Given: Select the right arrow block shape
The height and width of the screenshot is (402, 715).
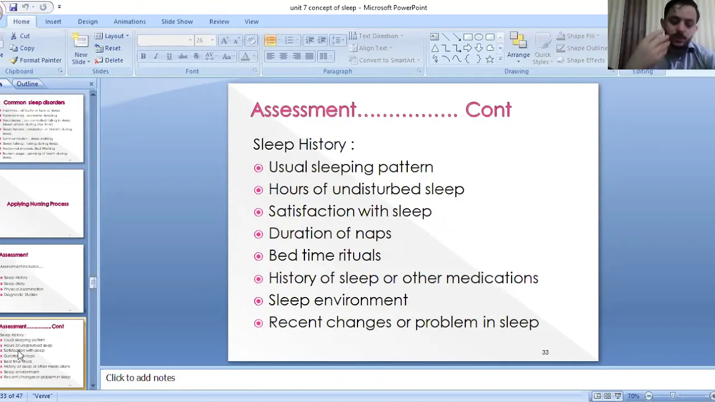Looking at the screenshot, I should click(468, 48).
